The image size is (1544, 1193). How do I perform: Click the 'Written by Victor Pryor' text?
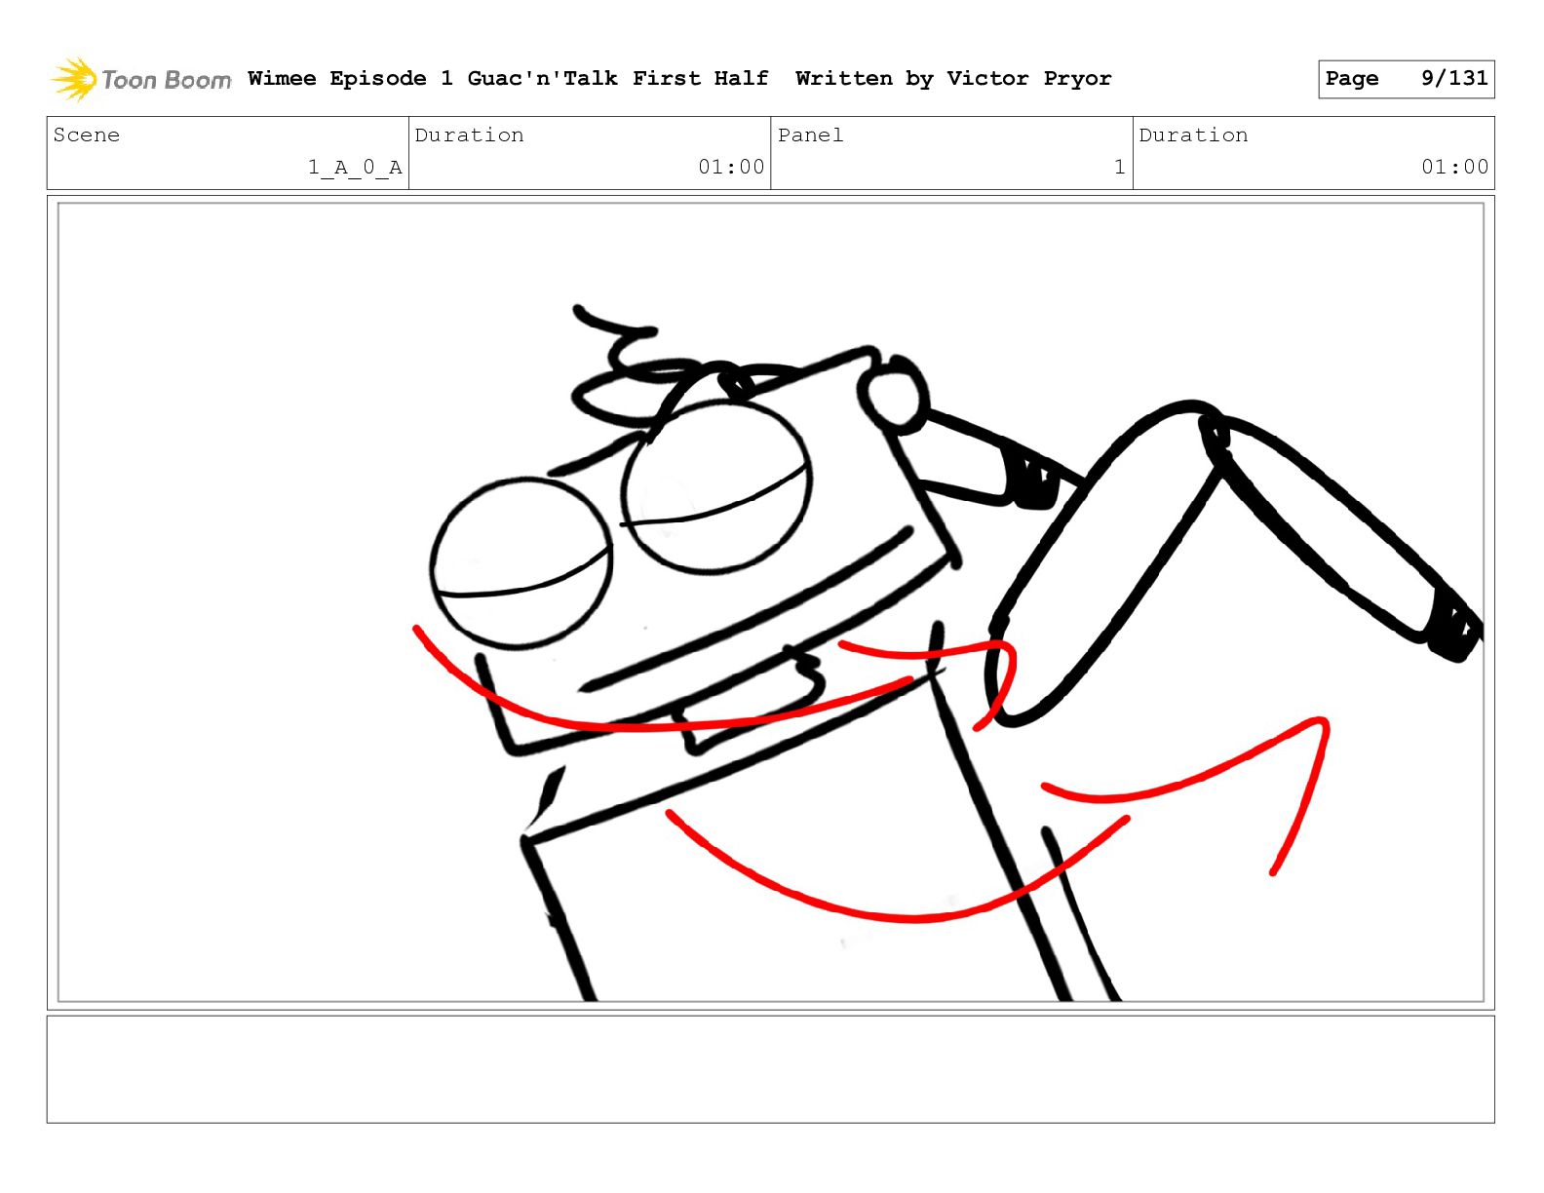click(953, 78)
